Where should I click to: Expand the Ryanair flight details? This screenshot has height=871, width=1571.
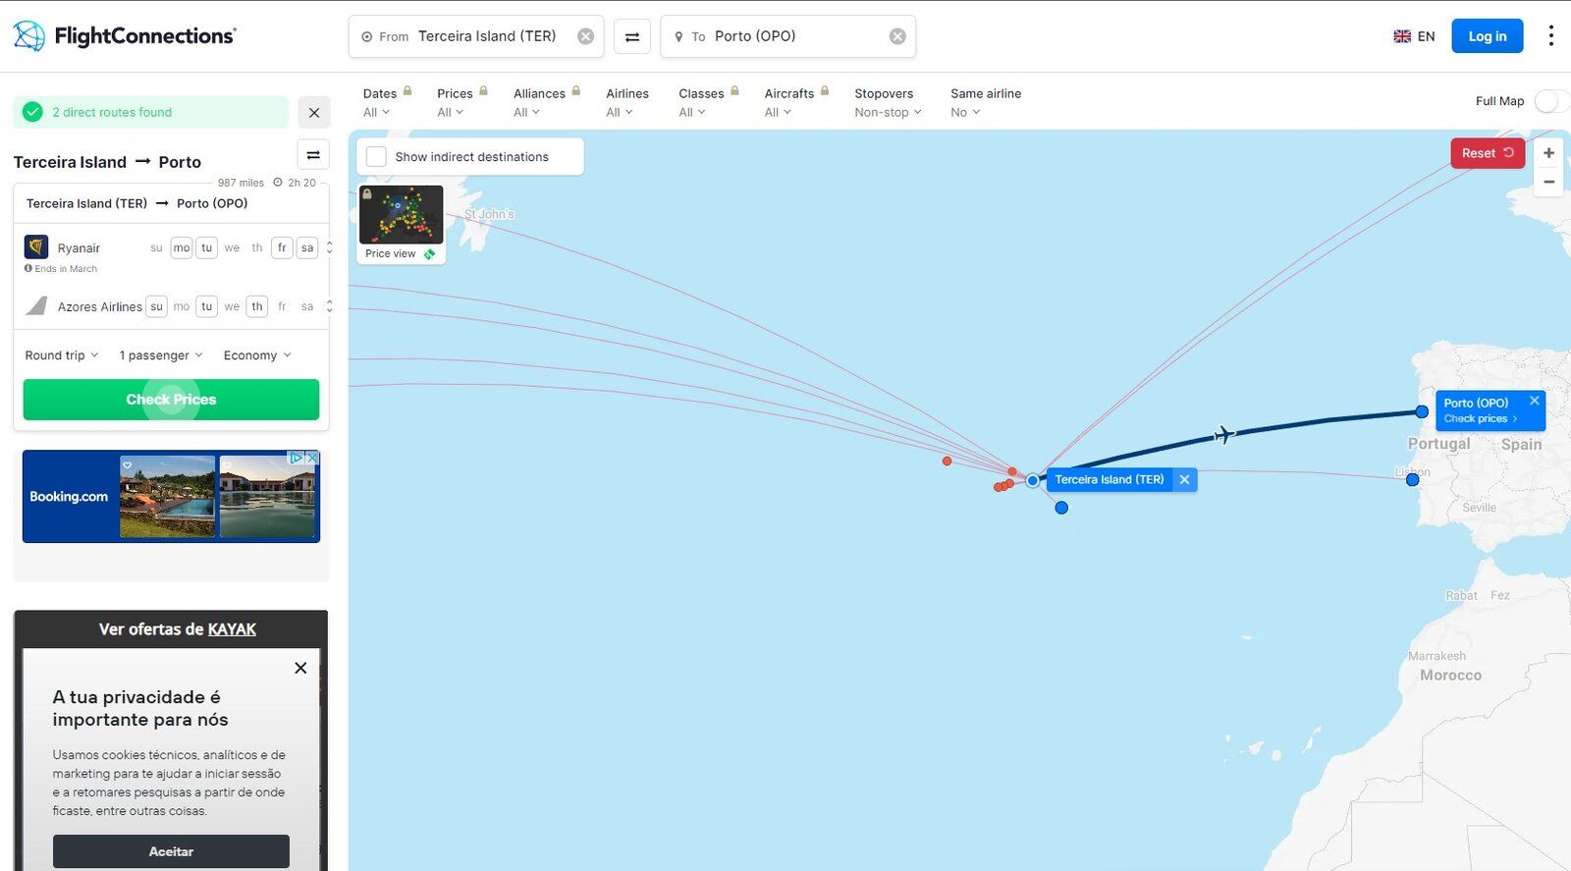click(329, 247)
